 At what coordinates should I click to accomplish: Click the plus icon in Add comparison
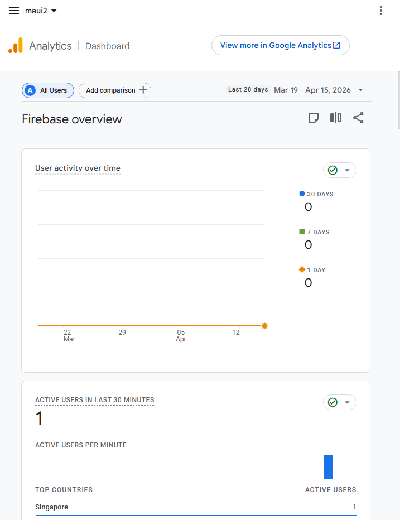click(x=143, y=90)
